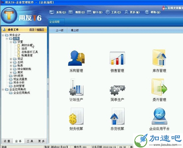
Task: Click the link right of 保存
Action: point(40,30)
